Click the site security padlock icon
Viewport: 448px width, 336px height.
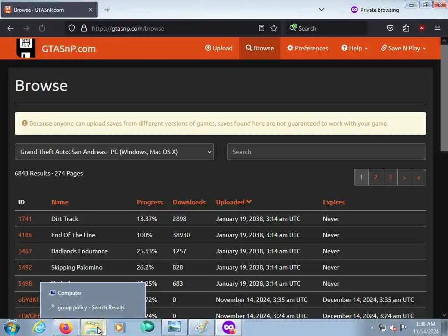pyautogui.click(x=84, y=28)
